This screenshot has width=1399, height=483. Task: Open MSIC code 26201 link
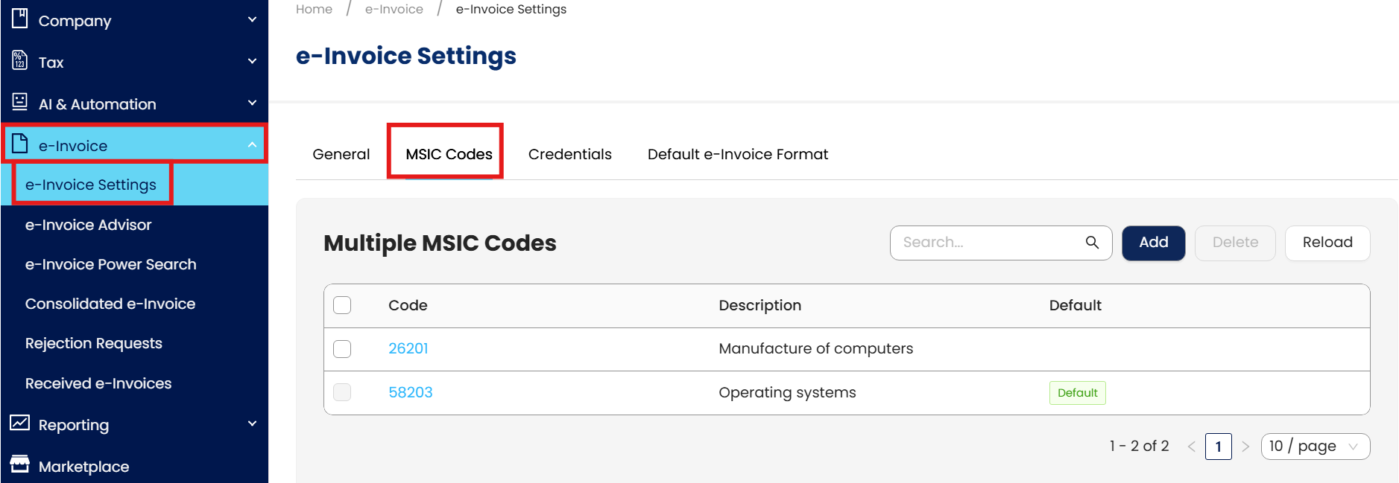click(x=408, y=348)
